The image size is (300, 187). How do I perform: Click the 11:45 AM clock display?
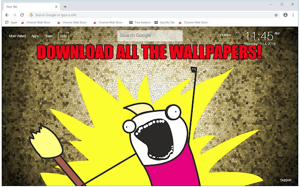(x=262, y=36)
